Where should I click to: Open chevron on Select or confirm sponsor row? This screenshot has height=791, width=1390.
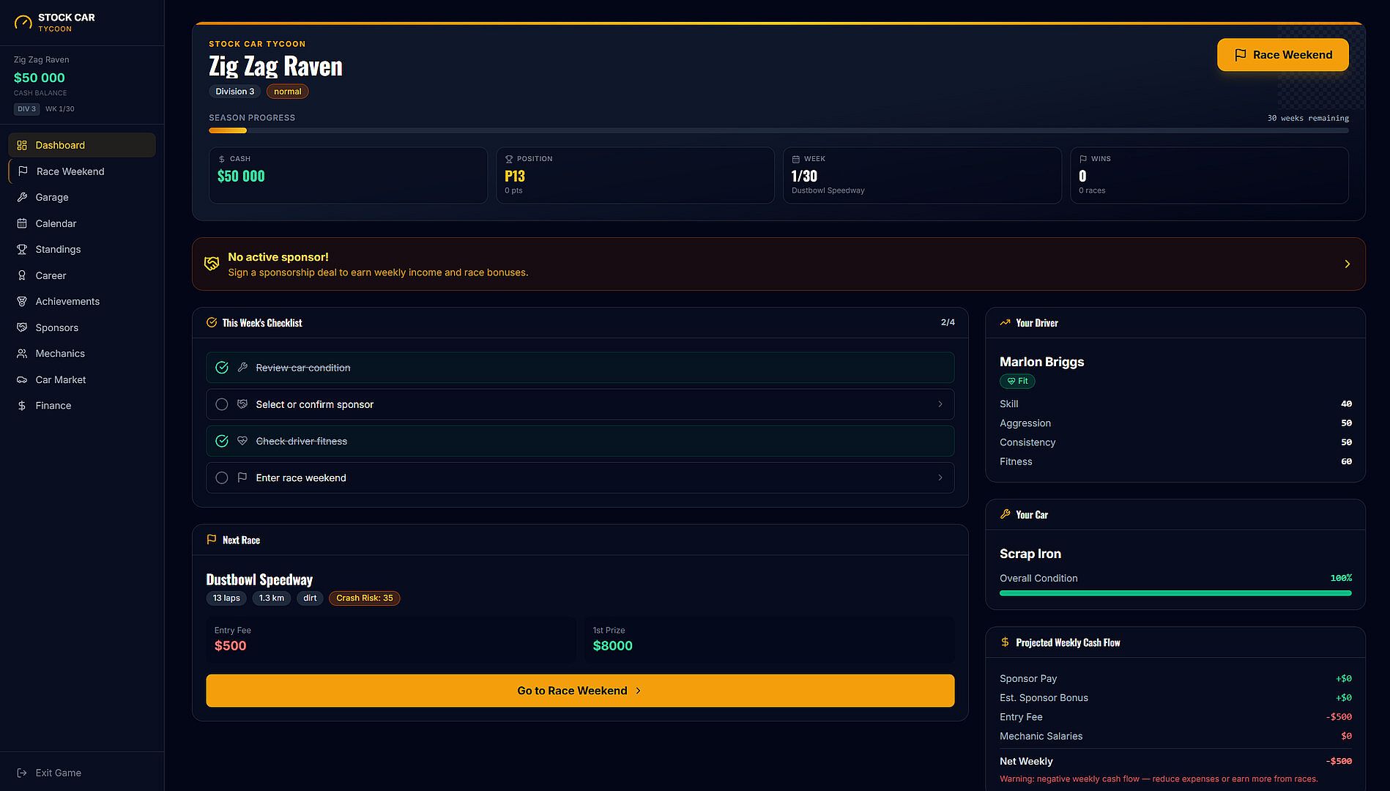tap(940, 404)
